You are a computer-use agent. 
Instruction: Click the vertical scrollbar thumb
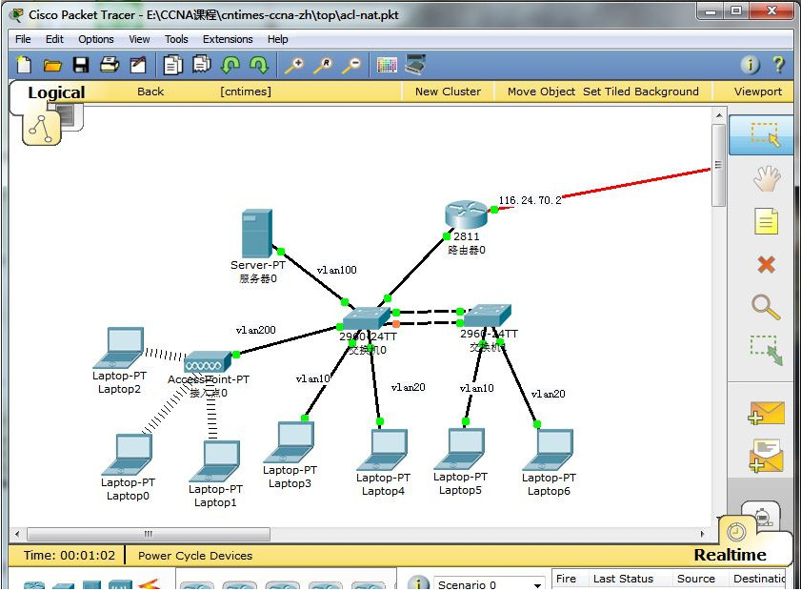[x=718, y=165]
